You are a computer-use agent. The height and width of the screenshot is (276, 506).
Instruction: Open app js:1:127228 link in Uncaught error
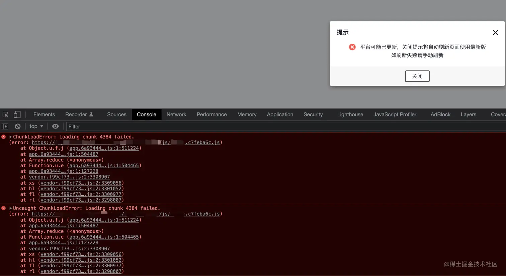[64, 243]
